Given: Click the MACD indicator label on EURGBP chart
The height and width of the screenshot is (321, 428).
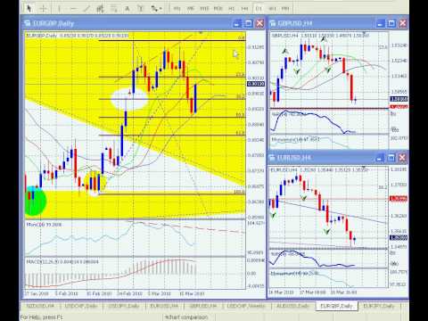Looking at the screenshot, I should point(62,262).
